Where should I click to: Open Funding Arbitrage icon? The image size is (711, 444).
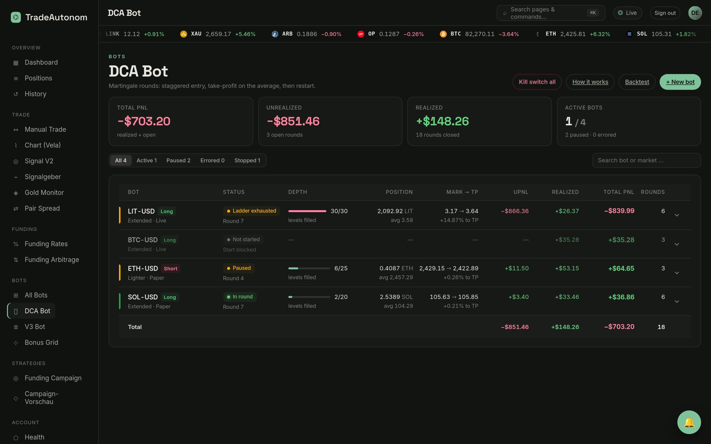tap(16, 260)
